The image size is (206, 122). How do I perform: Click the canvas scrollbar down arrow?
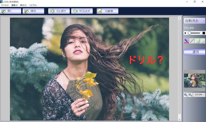[x=179, y=119]
